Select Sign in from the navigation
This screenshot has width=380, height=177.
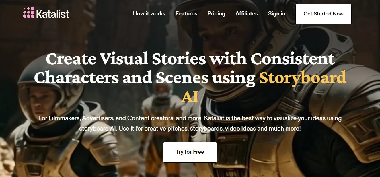(x=276, y=13)
